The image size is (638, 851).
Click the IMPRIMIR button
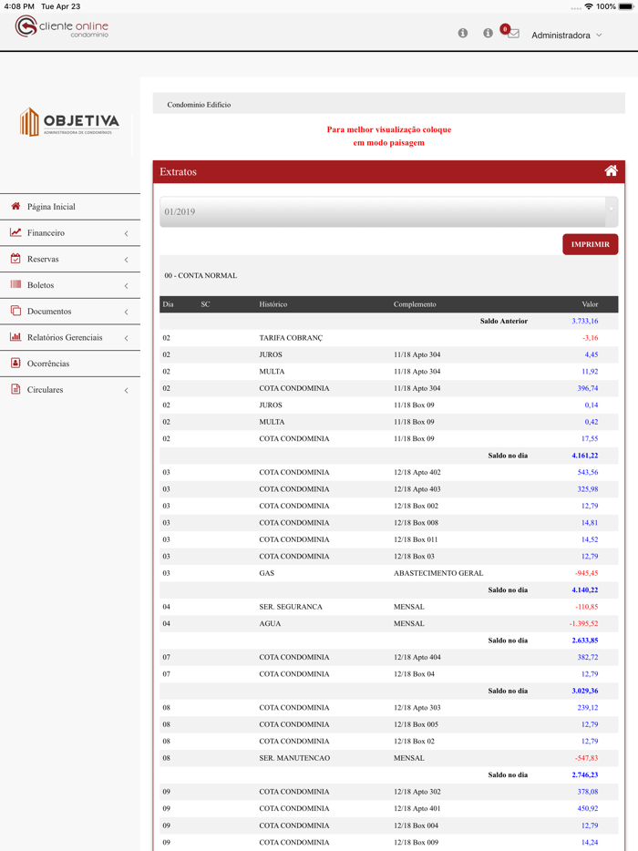click(591, 244)
